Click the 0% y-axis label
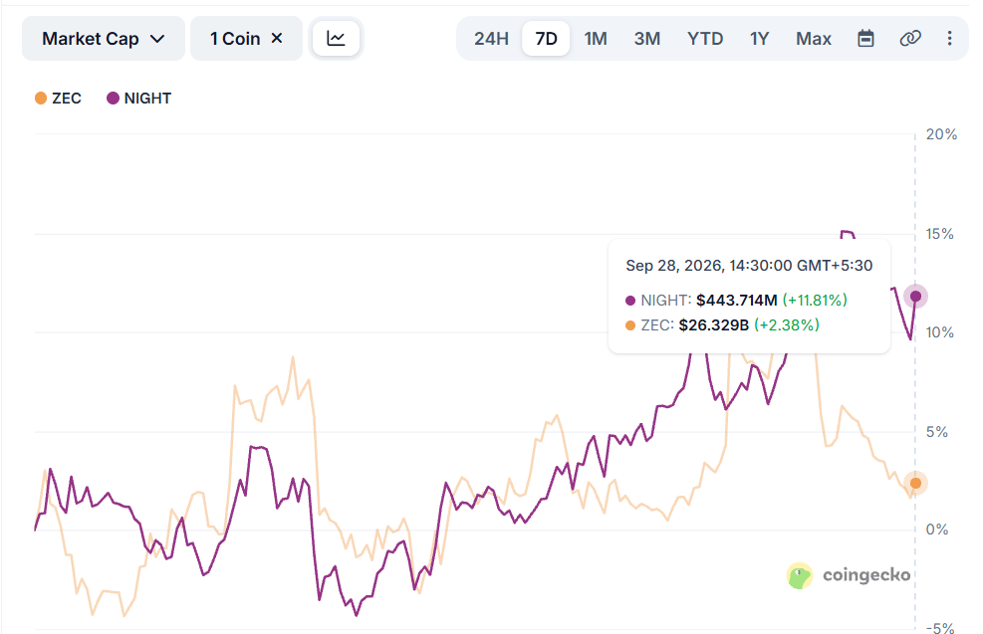The image size is (983, 634). (x=937, y=529)
